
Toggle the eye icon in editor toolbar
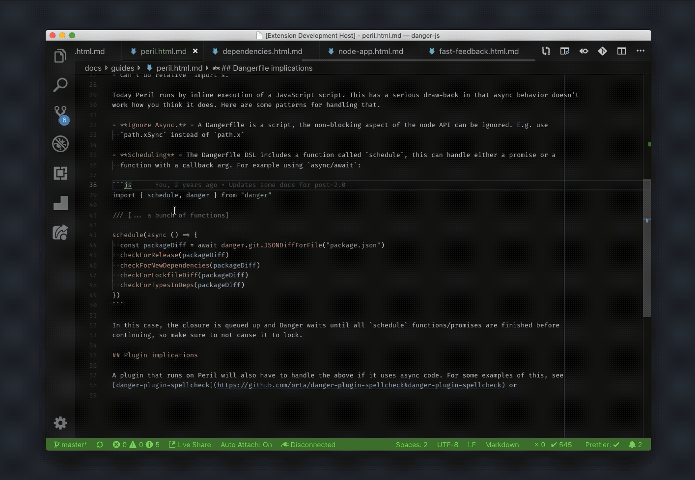[584, 51]
